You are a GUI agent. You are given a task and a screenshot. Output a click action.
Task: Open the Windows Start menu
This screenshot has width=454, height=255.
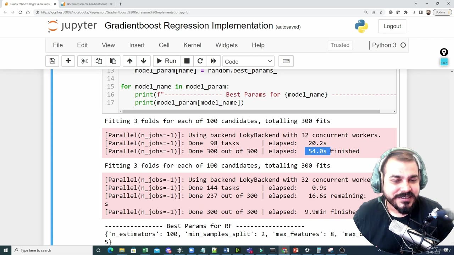tap(6, 250)
